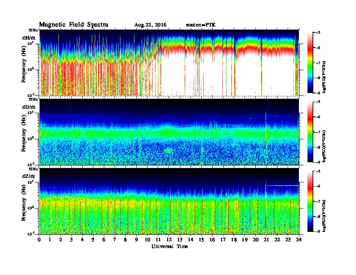This screenshot has width=356, height=275.
Task: Click the -9 value on dZ/dt color bar
Action: 318,231
